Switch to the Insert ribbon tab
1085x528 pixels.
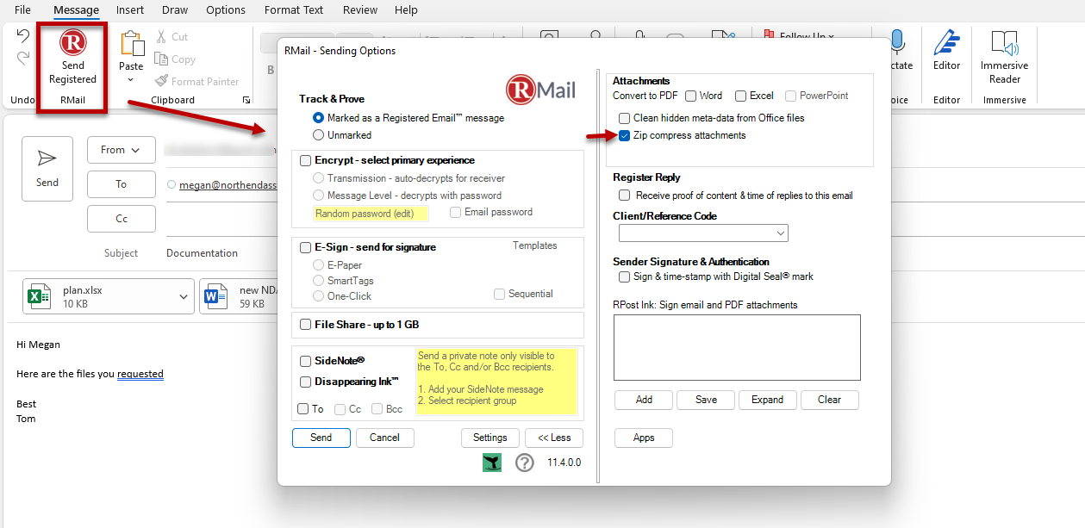click(x=130, y=10)
